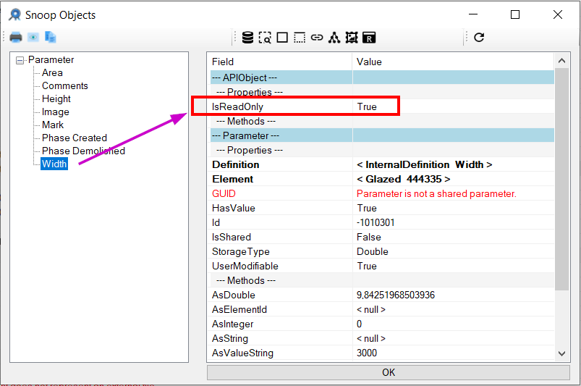
Task: Select the StorageType row
Action: point(382,251)
